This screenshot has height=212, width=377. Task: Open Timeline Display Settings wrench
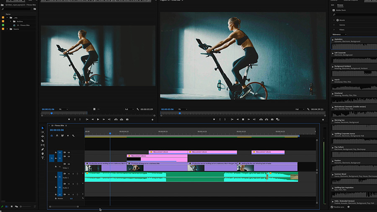73,136
